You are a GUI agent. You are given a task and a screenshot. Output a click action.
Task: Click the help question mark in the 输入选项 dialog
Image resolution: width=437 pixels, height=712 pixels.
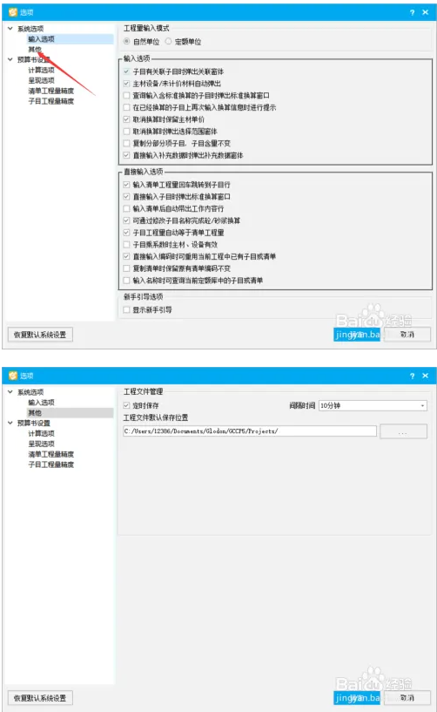tap(412, 13)
